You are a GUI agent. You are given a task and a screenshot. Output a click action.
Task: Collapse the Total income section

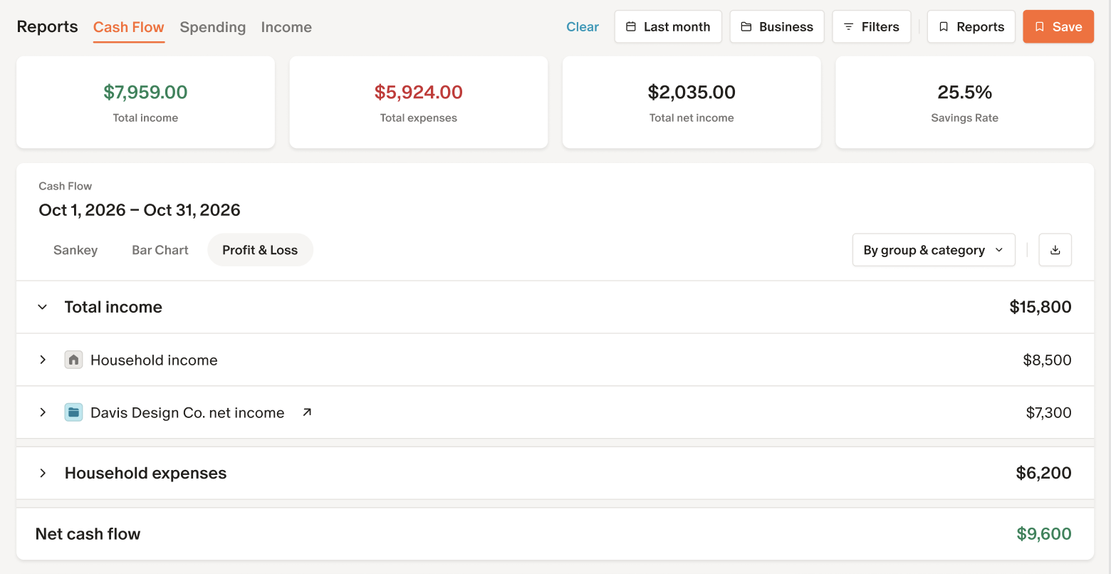[x=43, y=307]
